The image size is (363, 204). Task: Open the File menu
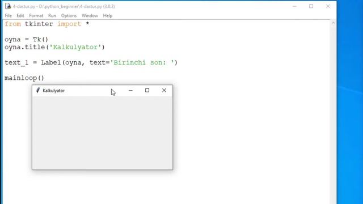[x=8, y=16]
